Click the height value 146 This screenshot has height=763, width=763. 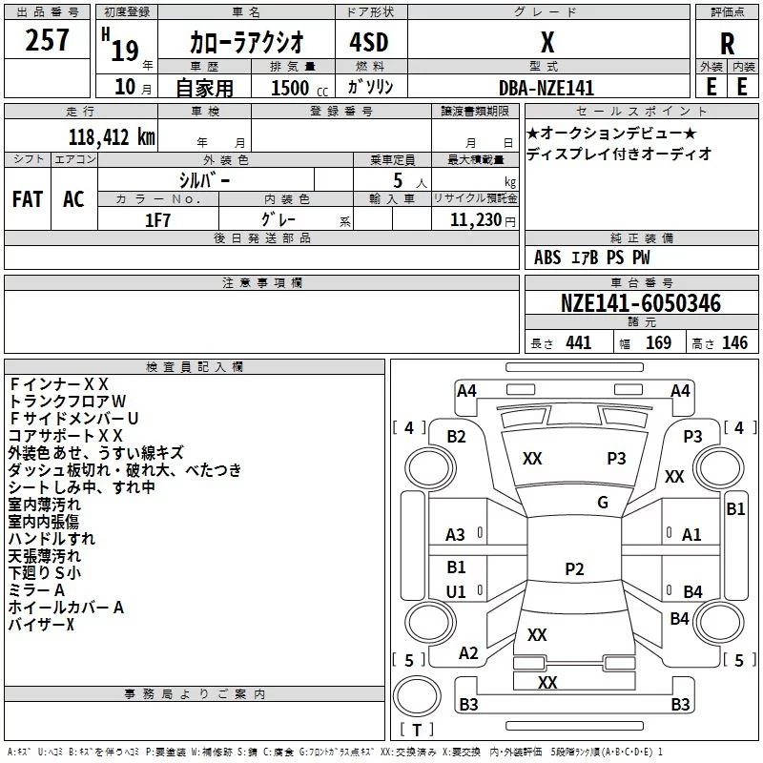[x=734, y=343]
